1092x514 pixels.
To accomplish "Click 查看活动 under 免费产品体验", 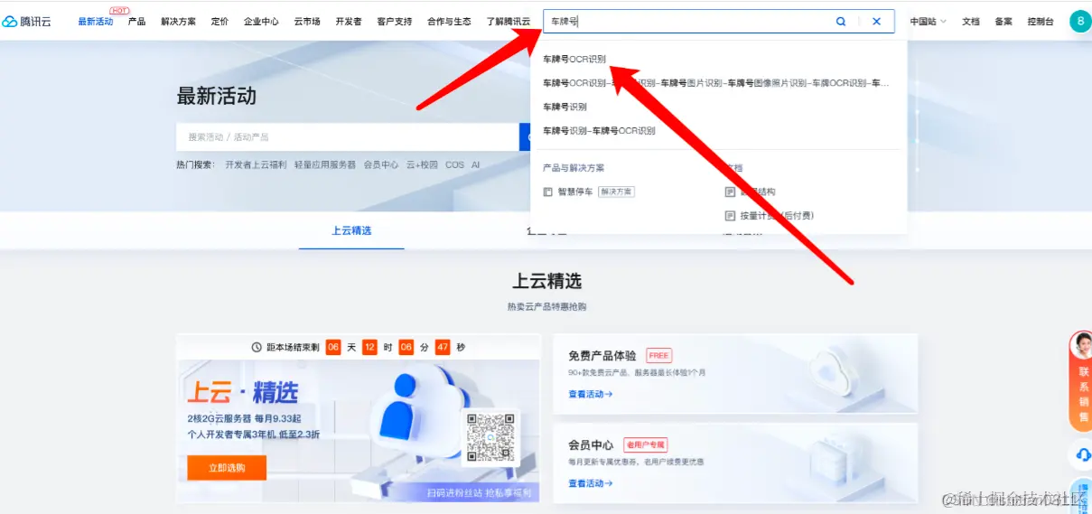I will point(591,395).
